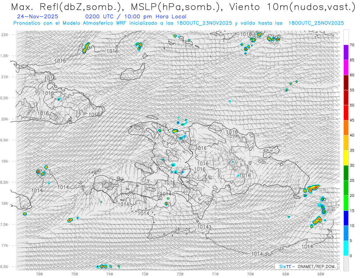Viewport: 360px width, 278px height.
Task: Click the '25' value on the color scale
Action: [352, 181]
